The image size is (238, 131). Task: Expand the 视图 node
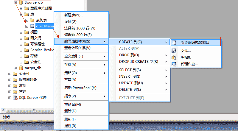[21, 32]
